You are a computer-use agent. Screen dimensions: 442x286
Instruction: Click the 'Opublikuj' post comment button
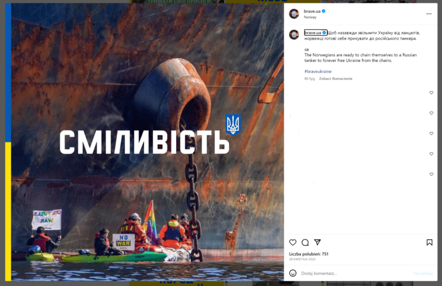(423, 273)
